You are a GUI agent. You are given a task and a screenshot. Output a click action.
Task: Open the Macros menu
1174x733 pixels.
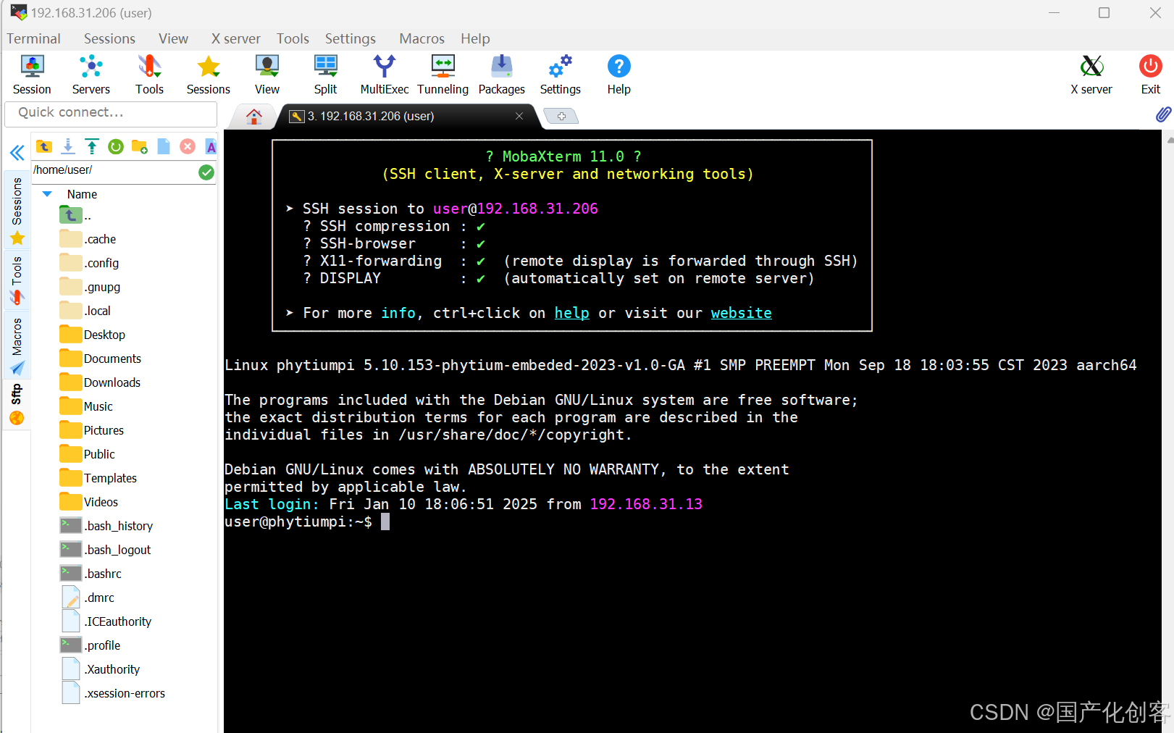422,38
